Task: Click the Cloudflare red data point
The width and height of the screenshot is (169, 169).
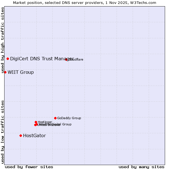Action: pos(66,59)
